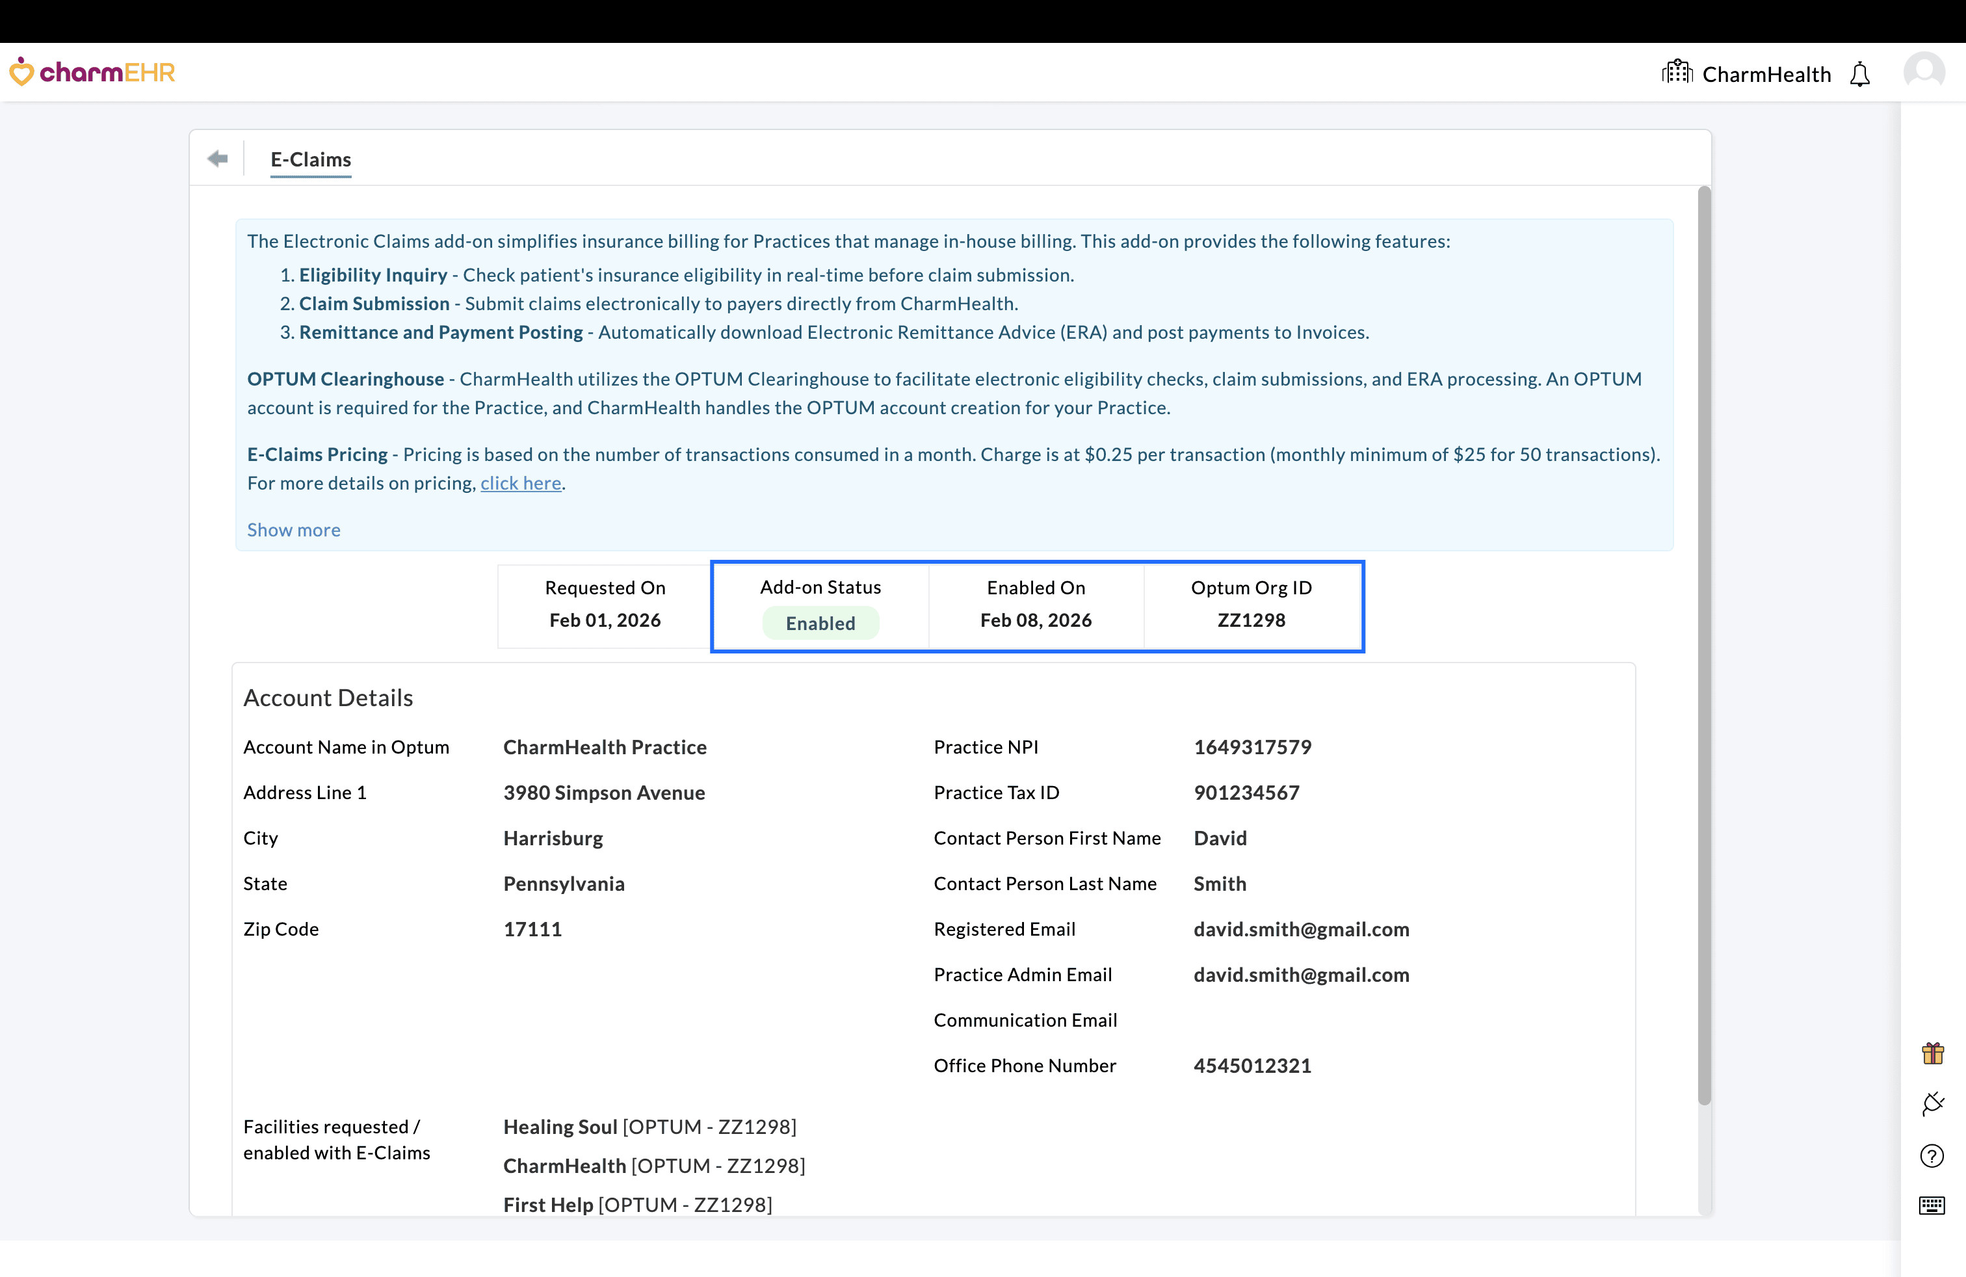The width and height of the screenshot is (1966, 1277).
Task: Click office phone number 4545012321
Action: click(x=1252, y=1066)
